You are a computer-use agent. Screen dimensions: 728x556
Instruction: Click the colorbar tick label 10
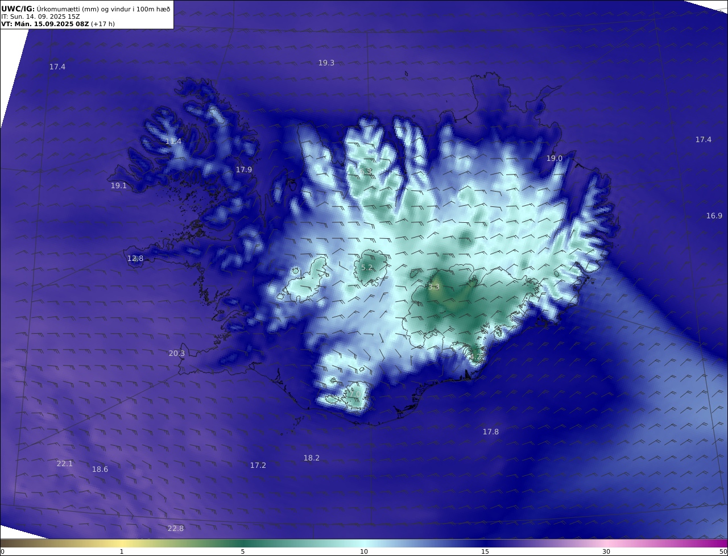[x=364, y=551]
